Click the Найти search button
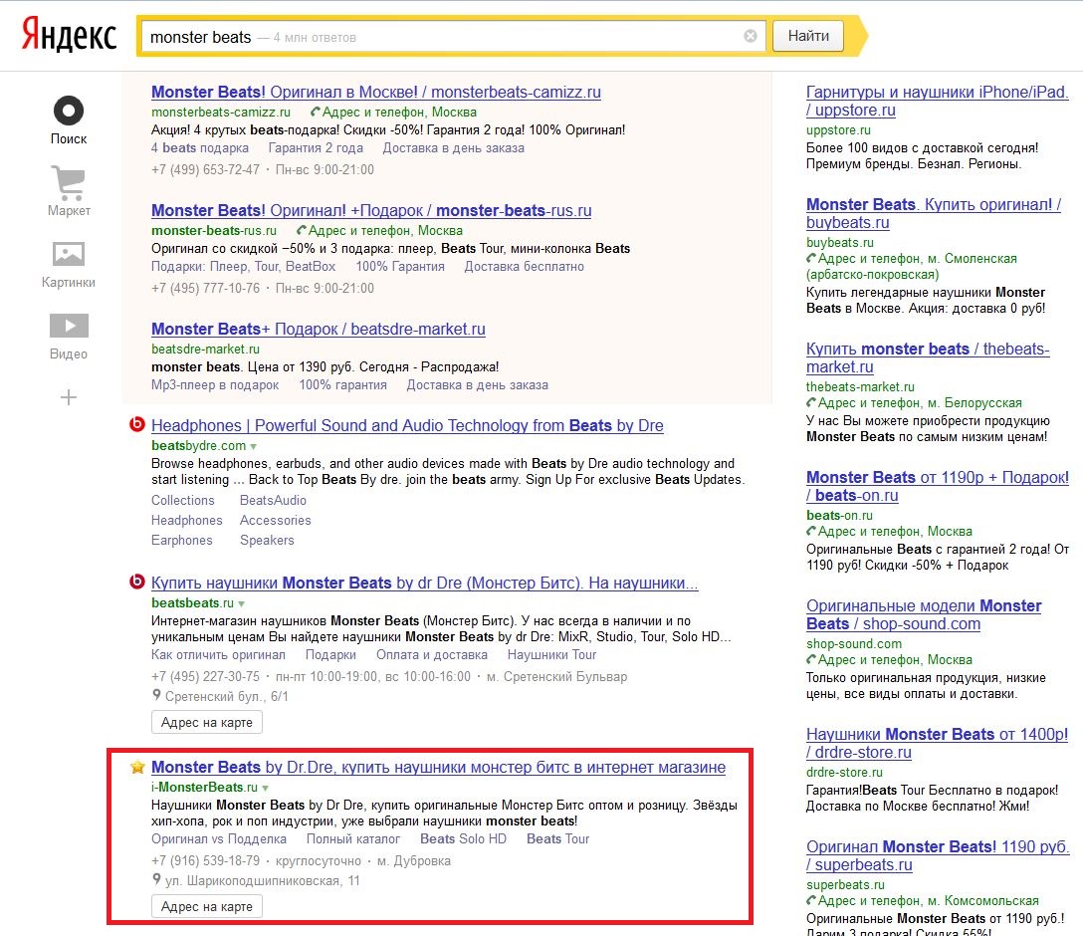The width and height of the screenshot is (1083, 936). point(808,36)
